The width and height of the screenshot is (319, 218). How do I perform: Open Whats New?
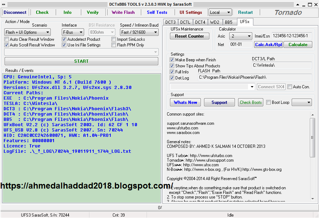click(x=185, y=102)
